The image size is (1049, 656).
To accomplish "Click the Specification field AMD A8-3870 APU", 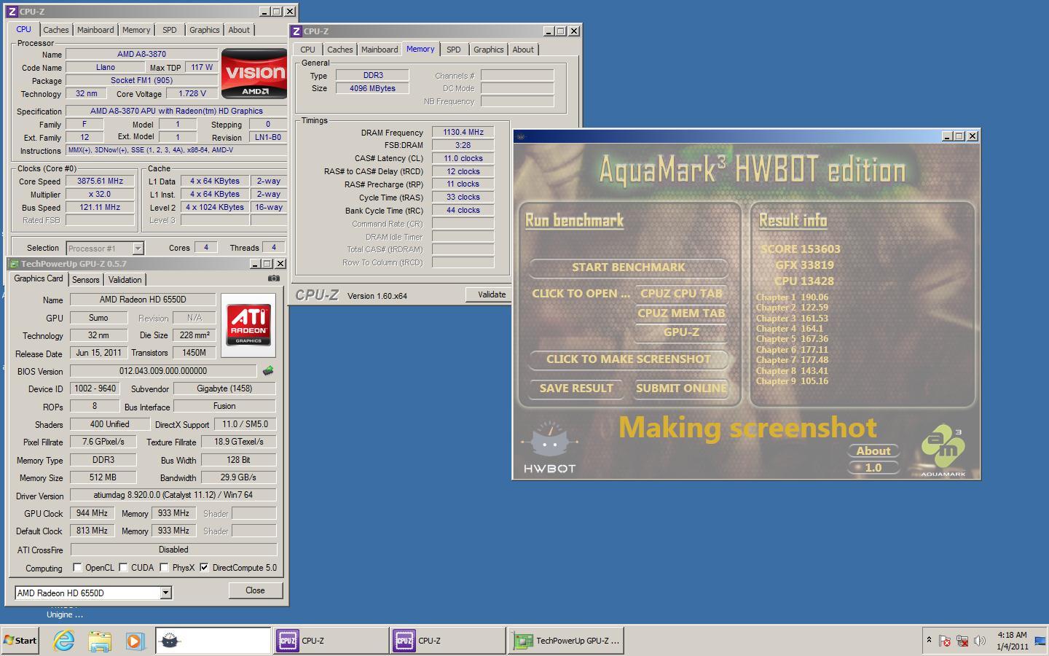I will click(176, 112).
